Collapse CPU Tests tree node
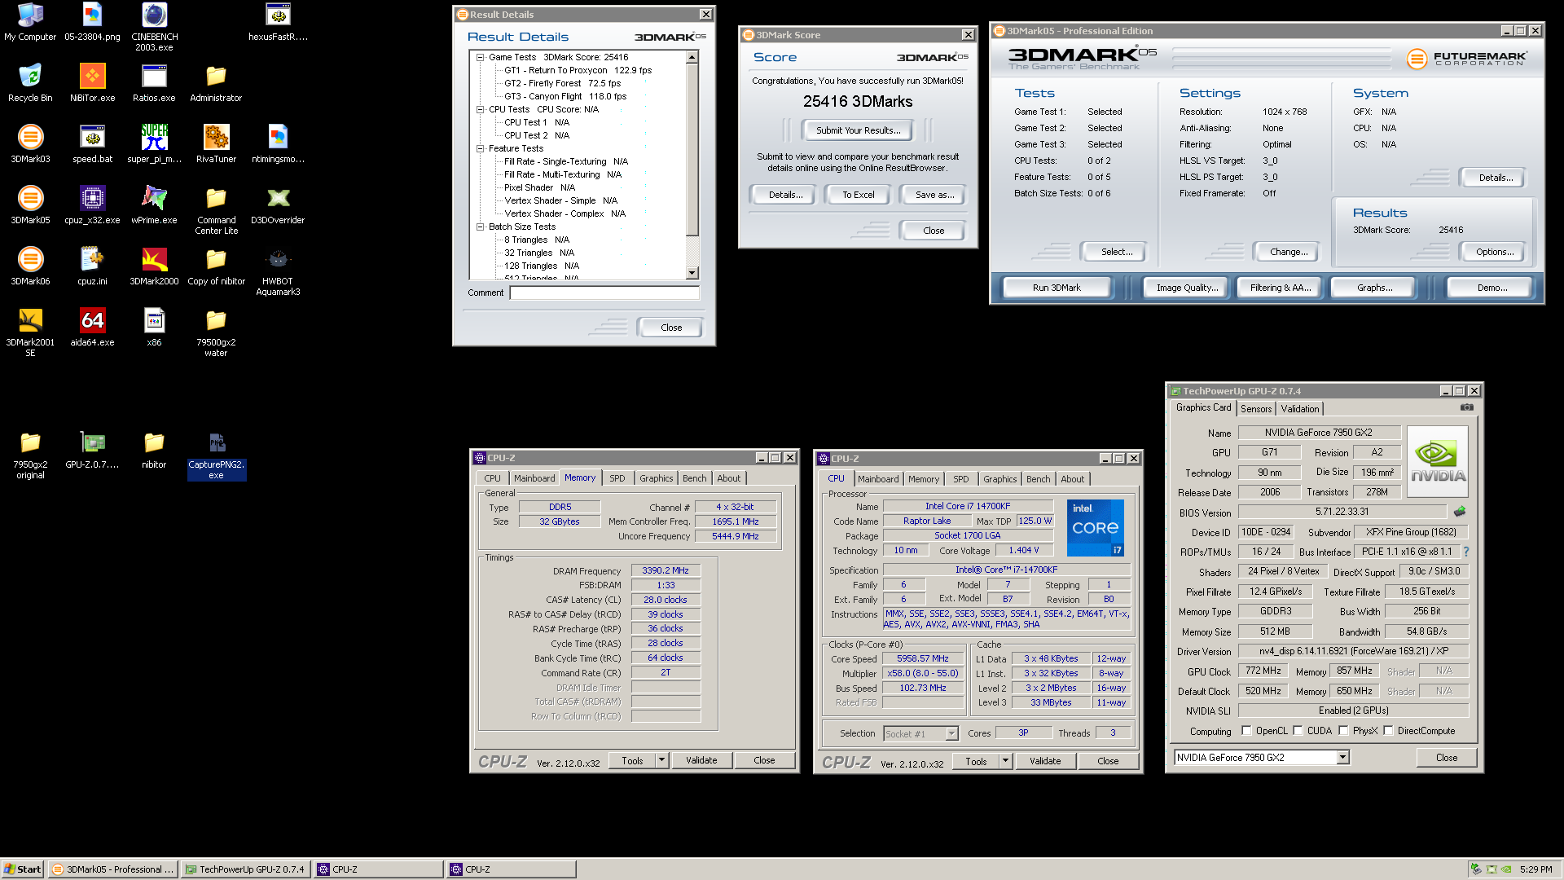Screen dimensions: 1564x880 click(480, 109)
